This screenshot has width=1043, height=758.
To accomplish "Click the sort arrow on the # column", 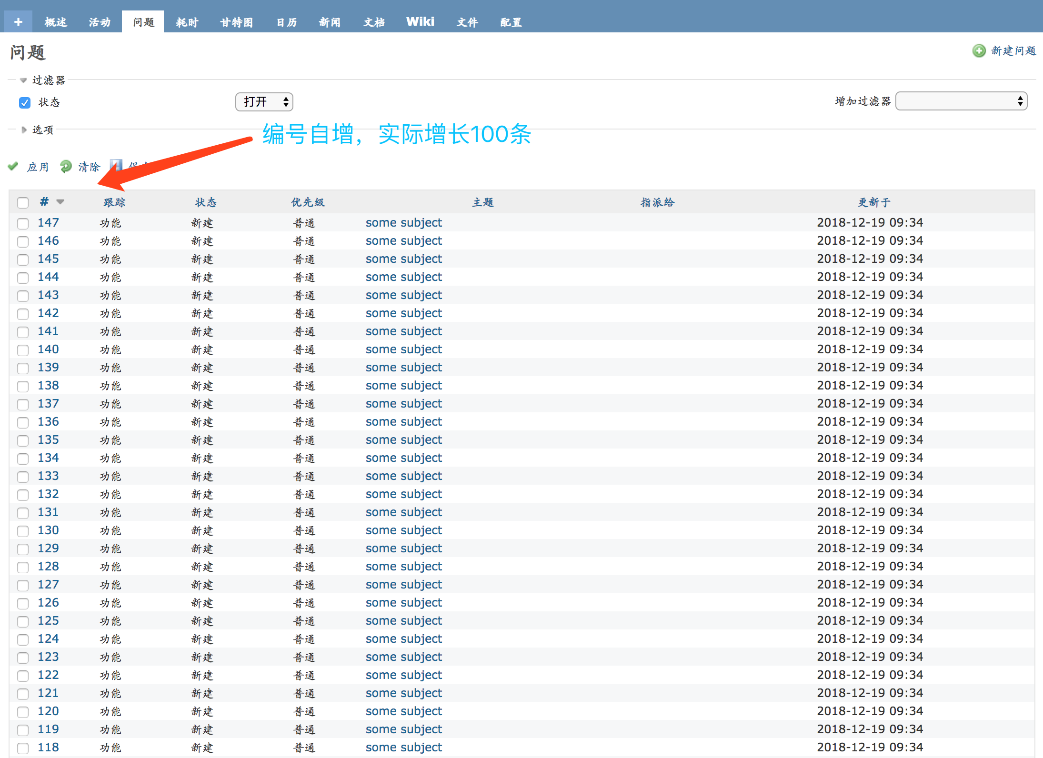I will (x=60, y=202).
